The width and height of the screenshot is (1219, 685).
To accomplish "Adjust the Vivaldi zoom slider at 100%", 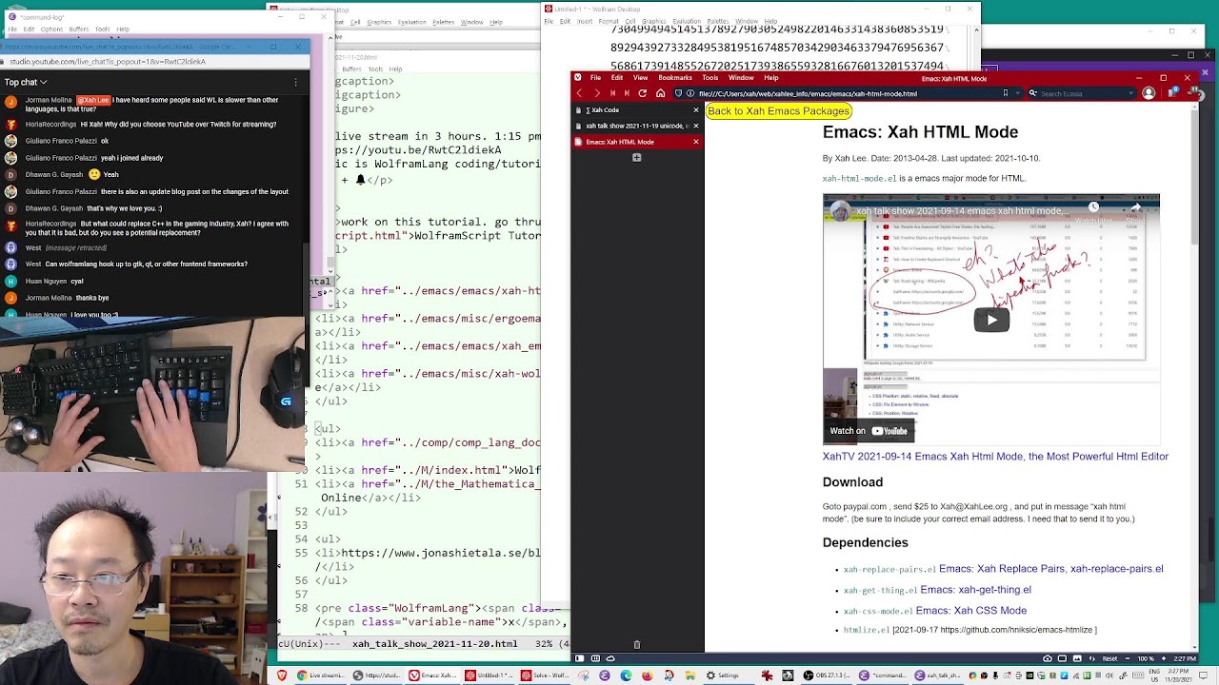I will (1146, 658).
